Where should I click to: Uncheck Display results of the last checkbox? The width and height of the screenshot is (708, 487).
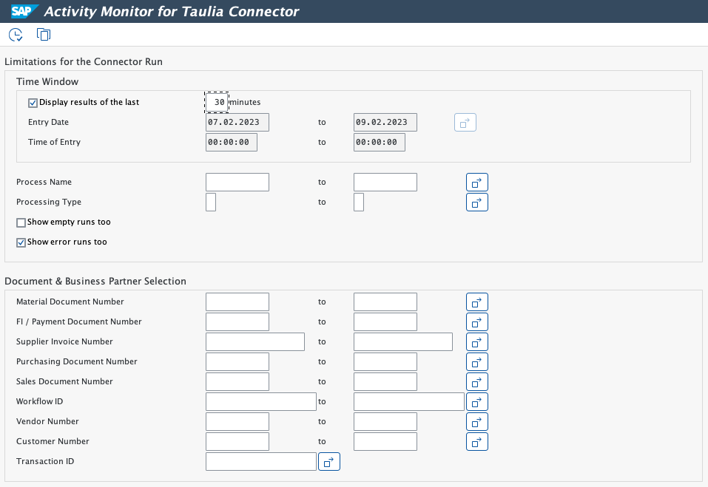pyautogui.click(x=33, y=103)
